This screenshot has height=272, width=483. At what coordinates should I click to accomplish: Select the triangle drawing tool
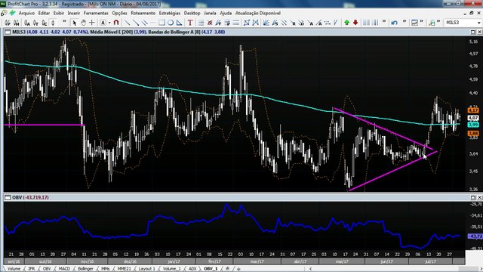(x=180, y=23)
